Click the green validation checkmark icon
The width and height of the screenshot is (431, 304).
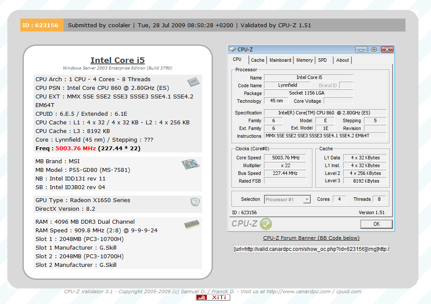tap(266, 224)
